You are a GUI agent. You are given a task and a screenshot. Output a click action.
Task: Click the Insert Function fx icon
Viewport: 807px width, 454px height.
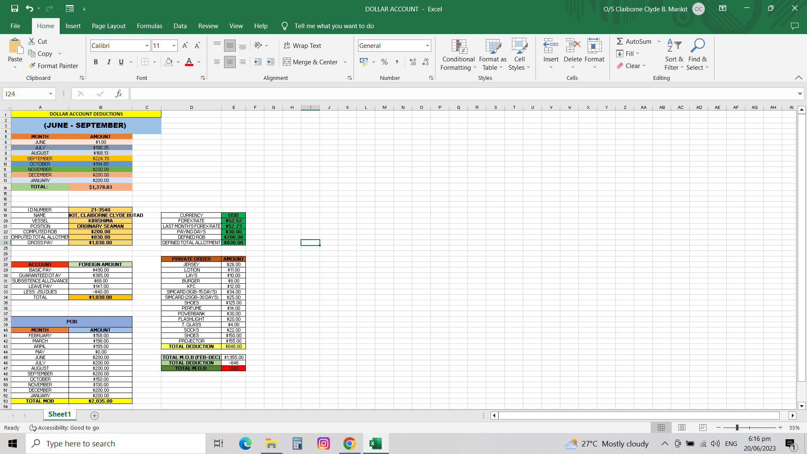119,94
